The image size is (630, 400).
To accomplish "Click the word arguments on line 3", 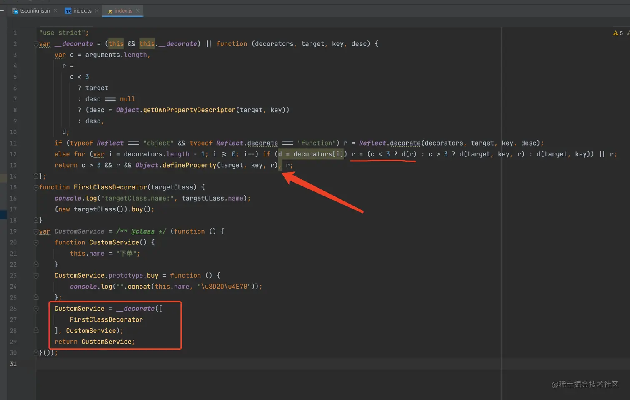I will click(102, 55).
